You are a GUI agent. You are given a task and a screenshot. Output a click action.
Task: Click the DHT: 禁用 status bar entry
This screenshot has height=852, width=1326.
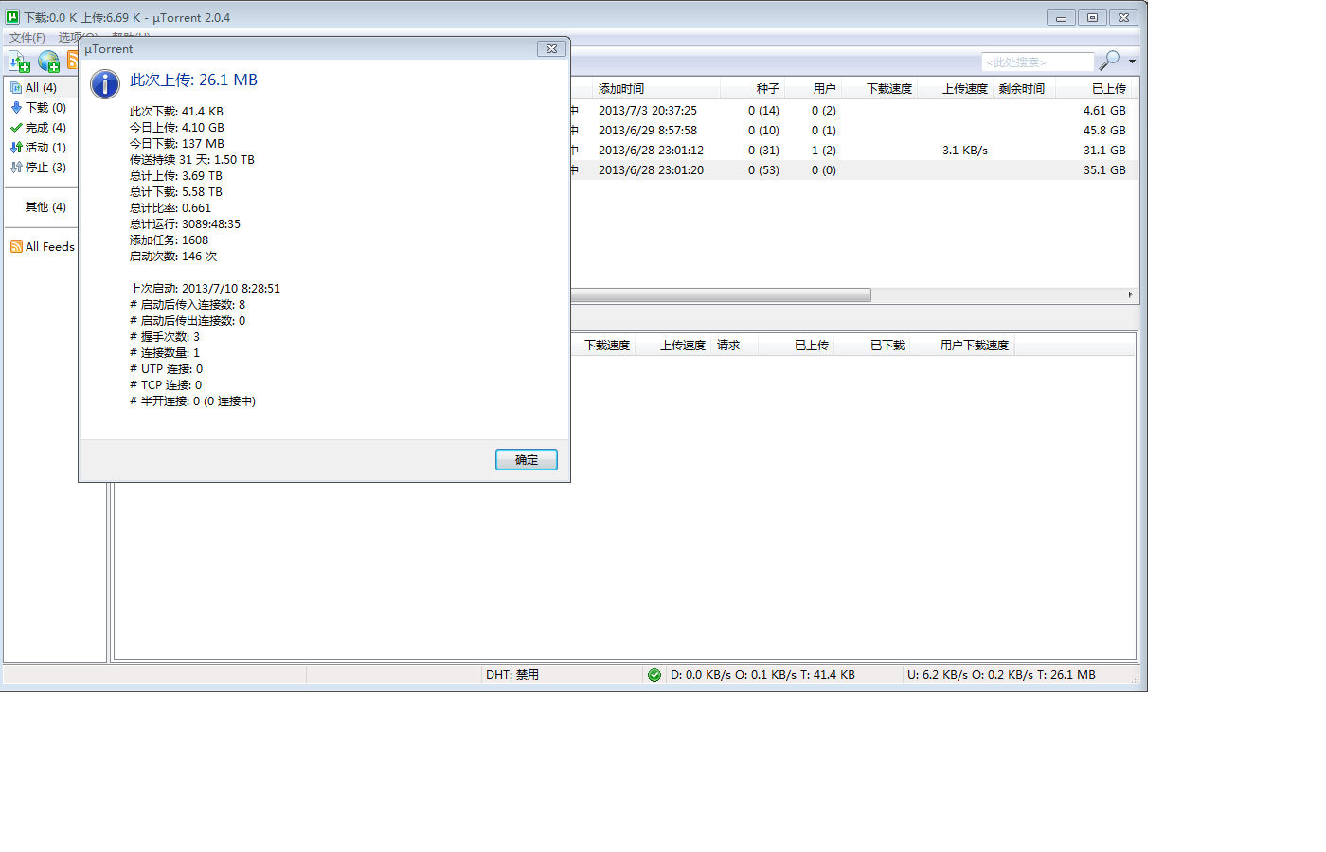(512, 675)
